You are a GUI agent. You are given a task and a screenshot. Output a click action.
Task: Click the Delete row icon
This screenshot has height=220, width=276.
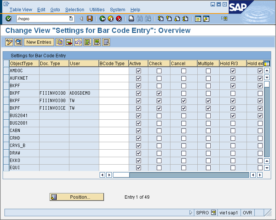coord(69,42)
